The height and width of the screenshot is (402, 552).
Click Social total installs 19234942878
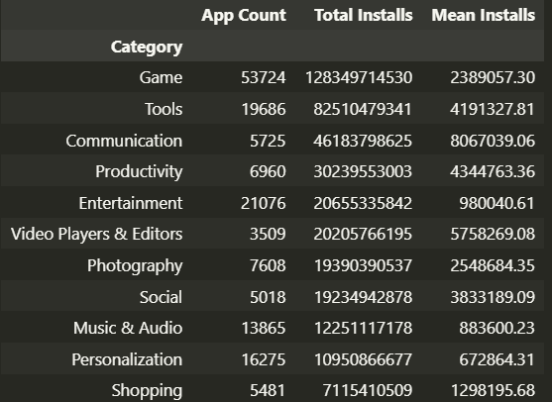point(363,297)
